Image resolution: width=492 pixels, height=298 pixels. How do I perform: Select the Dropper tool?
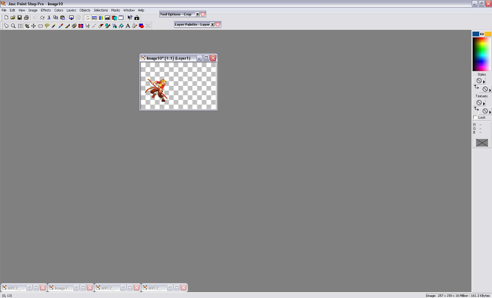(x=60, y=26)
